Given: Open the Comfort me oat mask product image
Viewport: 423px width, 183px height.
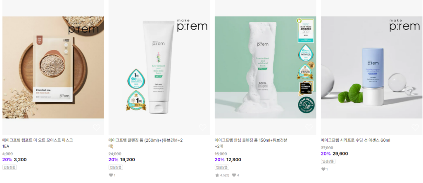Looking at the screenshot, I should [53, 67].
